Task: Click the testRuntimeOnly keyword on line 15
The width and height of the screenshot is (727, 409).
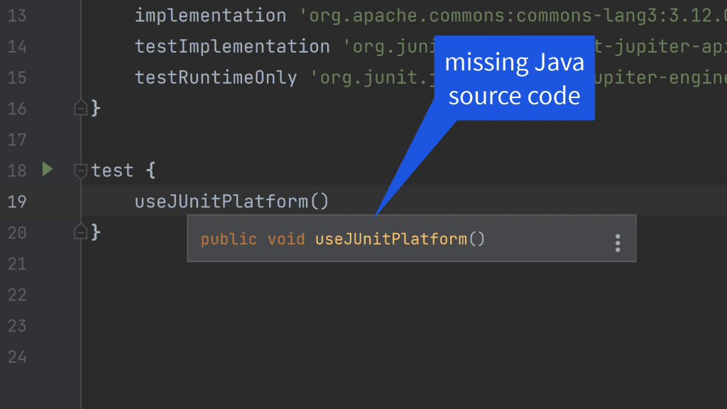Action: click(215, 77)
